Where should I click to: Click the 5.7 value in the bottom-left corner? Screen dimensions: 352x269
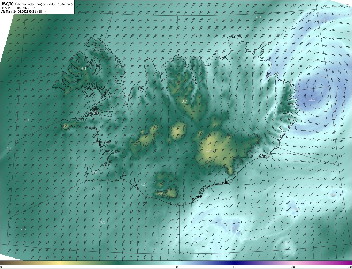[24, 230]
